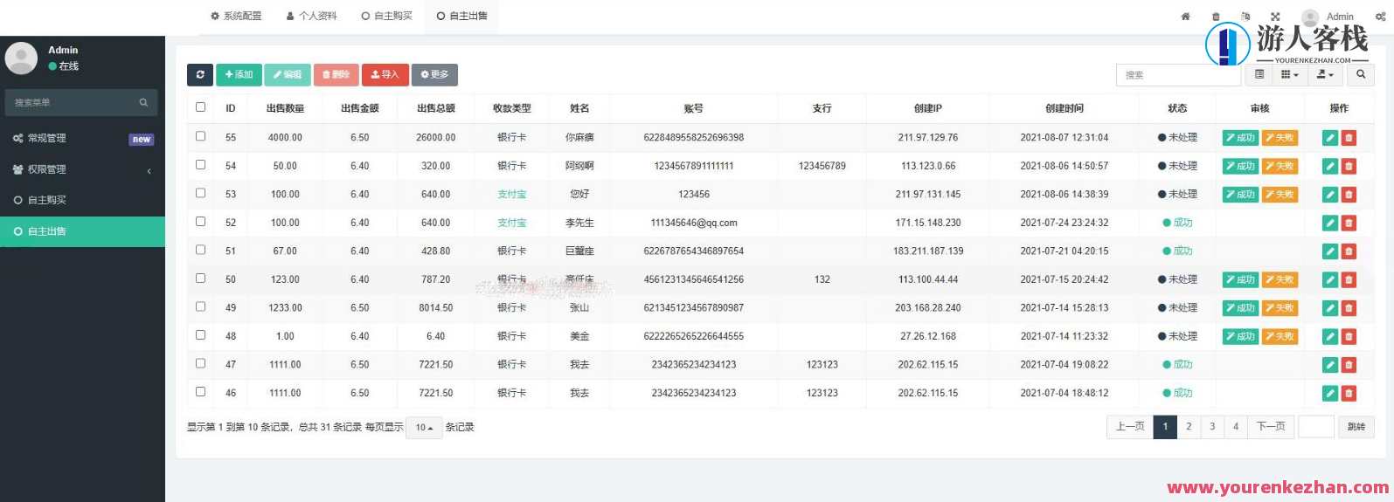Delete row 47 with red trash icon
1394x502 pixels.
click(x=1349, y=365)
